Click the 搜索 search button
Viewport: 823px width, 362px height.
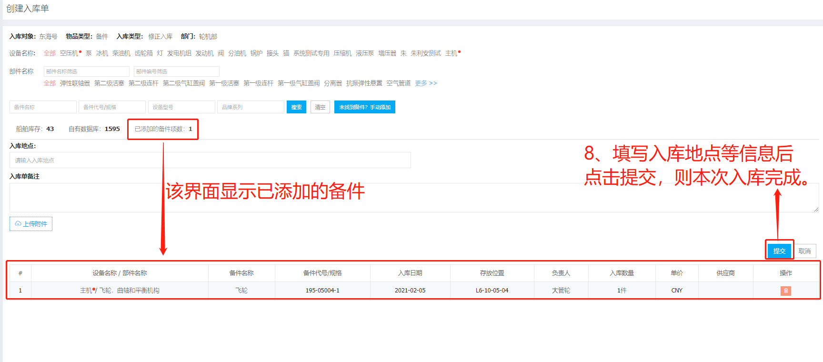point(296,107)
